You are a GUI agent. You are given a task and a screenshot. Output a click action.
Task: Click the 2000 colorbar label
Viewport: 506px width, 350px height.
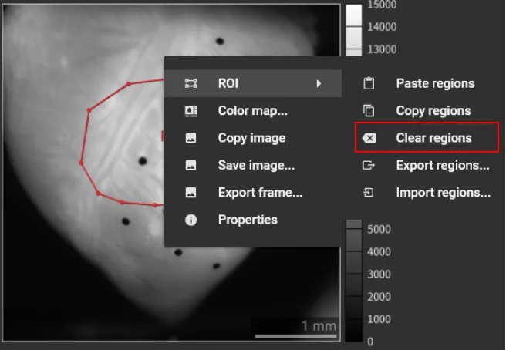pos(379,297)
